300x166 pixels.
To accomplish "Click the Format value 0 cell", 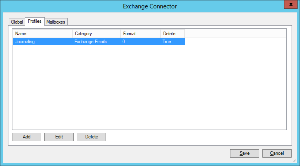I will click(124, 42).
